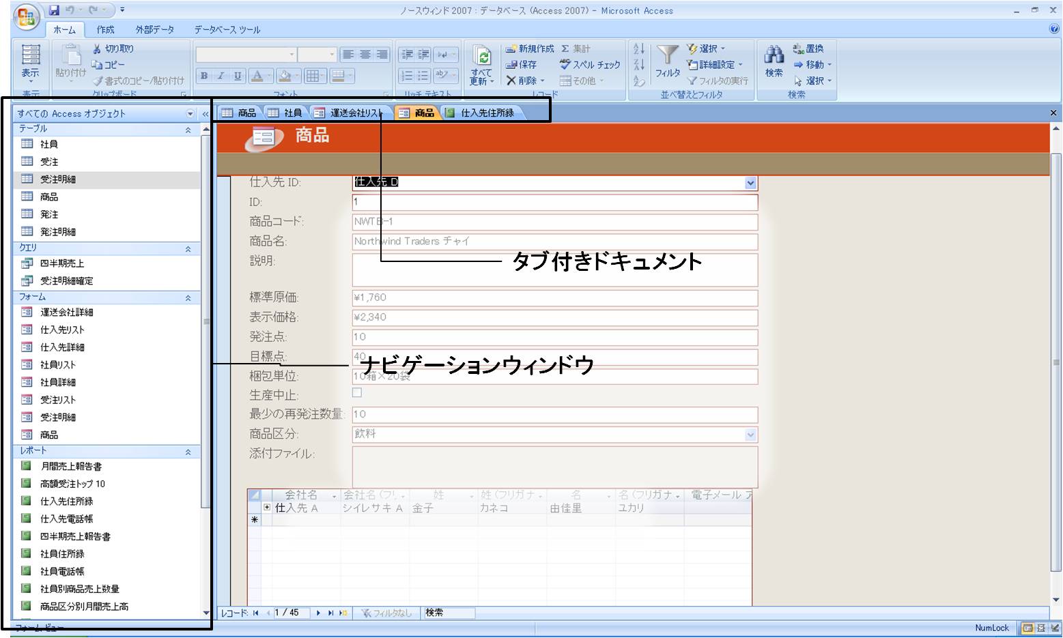
Task: Open Access help question icon
Action: [x=1054, y=29]
